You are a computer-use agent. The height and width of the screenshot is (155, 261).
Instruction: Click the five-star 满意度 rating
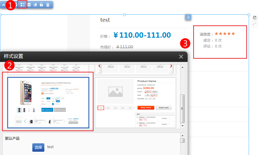tap(225, 34)
